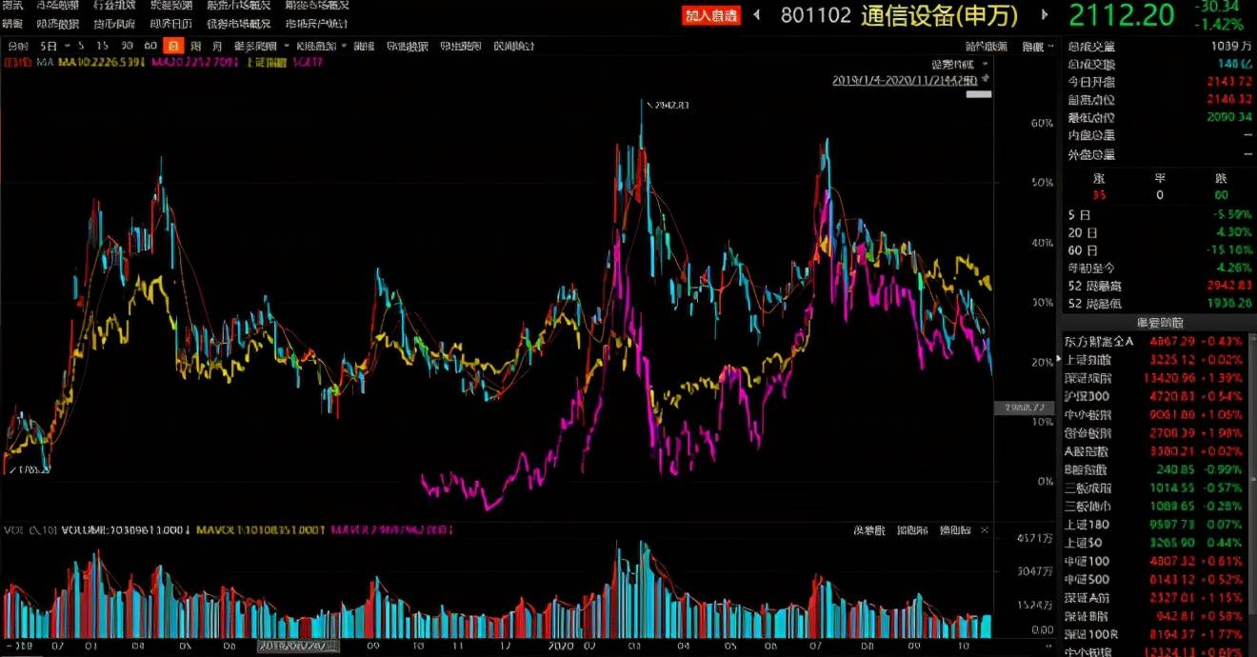Select the daily K-line period (orange highlighted)
Viewport: 1257px width, 657px height.
tap(172, 46)
